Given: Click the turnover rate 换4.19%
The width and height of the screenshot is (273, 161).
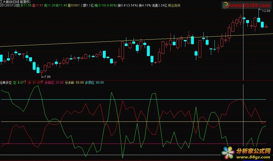Looking at the screenshot, I should 145,5.
